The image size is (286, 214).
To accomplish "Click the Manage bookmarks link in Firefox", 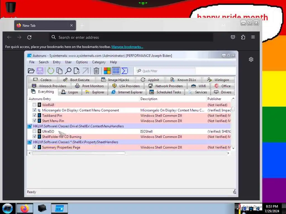I will [x=127, y=47].
